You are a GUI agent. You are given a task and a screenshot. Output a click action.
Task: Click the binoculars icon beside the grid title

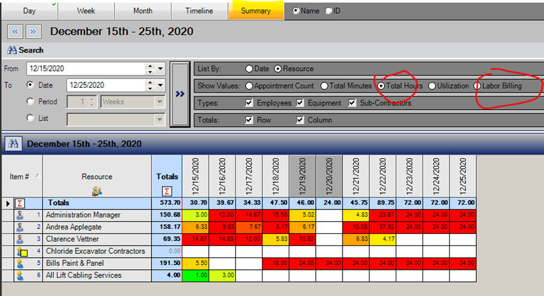(x=13, y=144)
